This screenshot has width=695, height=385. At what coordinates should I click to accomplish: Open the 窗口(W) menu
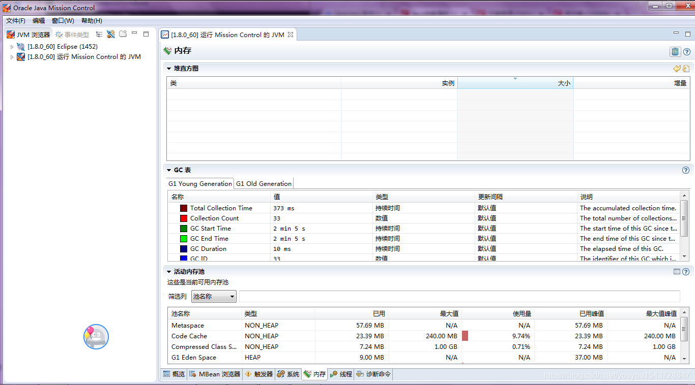coord(63,21)
